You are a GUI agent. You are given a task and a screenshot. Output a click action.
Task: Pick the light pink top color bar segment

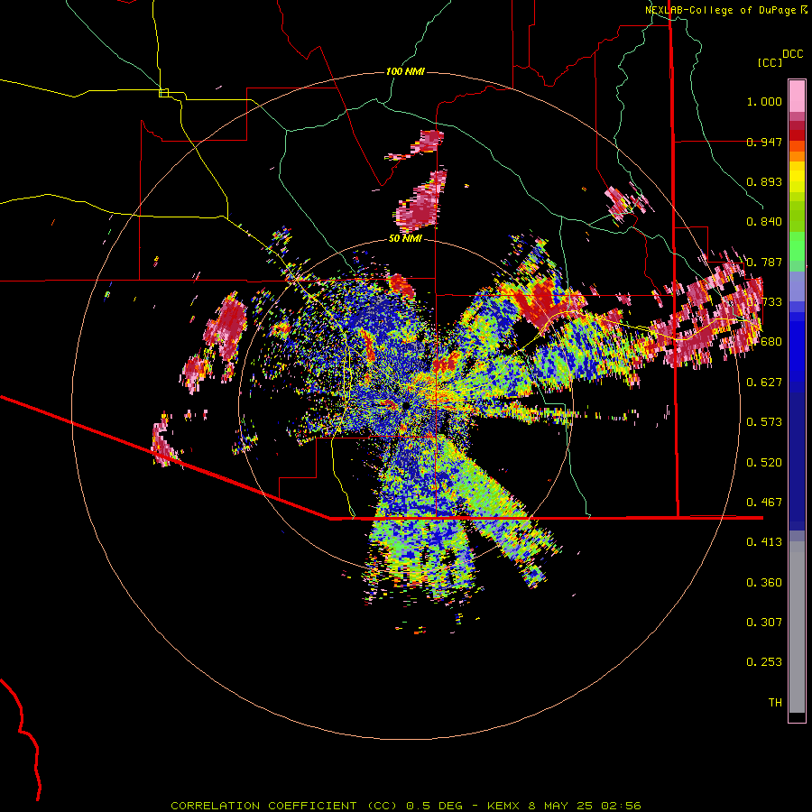point(797,96)
